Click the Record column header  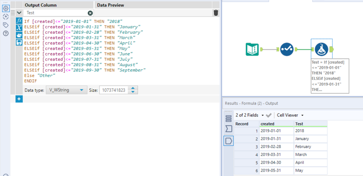pyautogui.click(x=247, y=124)
